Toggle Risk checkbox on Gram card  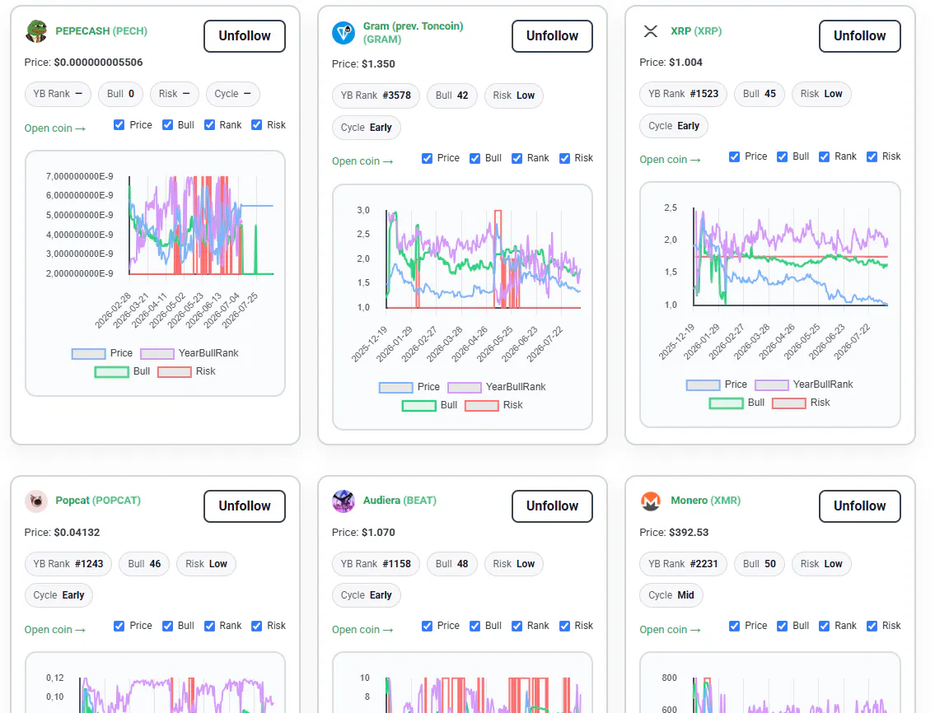[x=564, y=158]
